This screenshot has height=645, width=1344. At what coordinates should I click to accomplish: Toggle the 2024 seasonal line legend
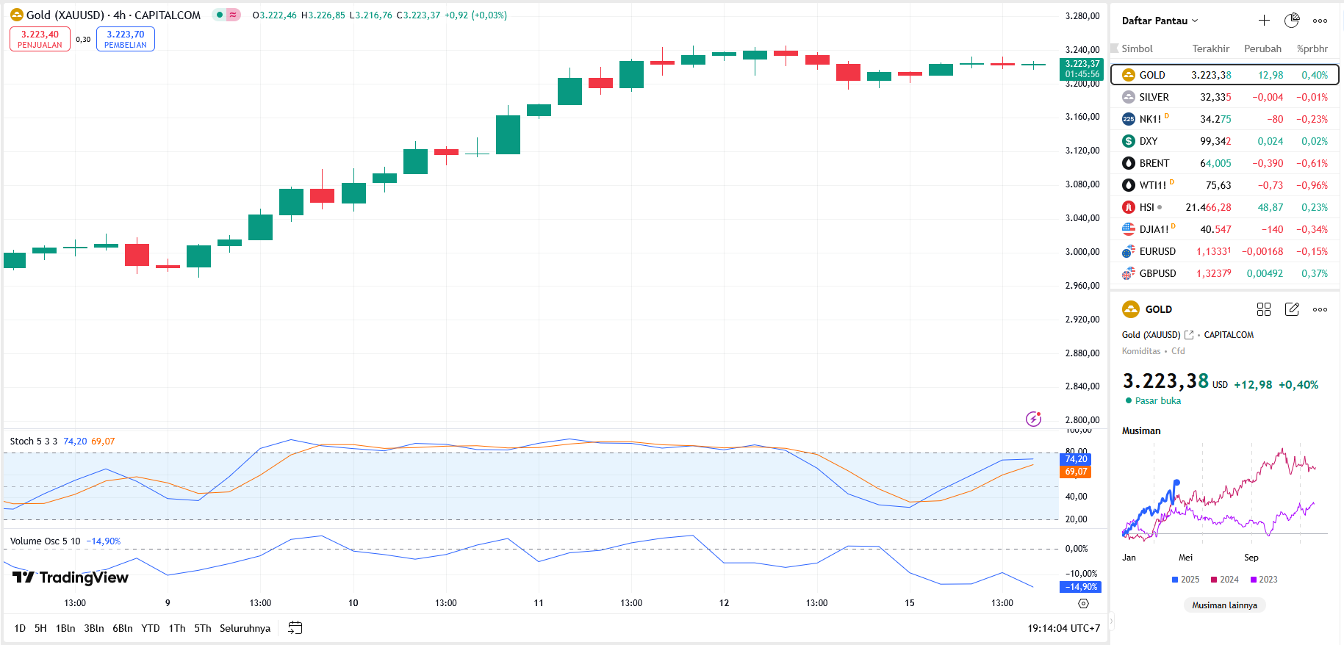(x=1225, y=580)
